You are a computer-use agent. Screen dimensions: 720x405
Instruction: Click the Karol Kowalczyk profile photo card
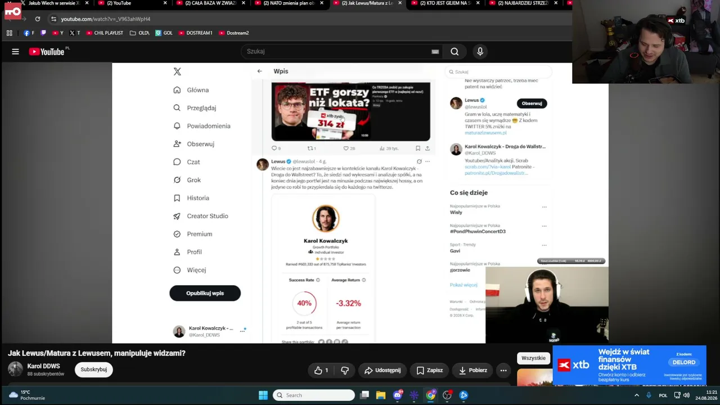(326, 218)
